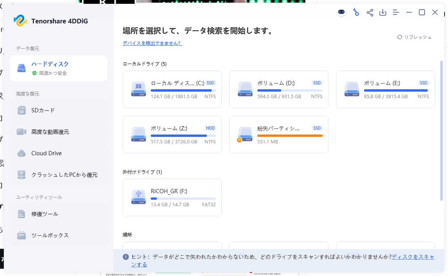Open 修復ツール utility

[58, 214]
